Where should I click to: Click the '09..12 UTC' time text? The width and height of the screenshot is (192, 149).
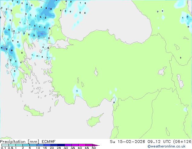[x=159, y=142]
